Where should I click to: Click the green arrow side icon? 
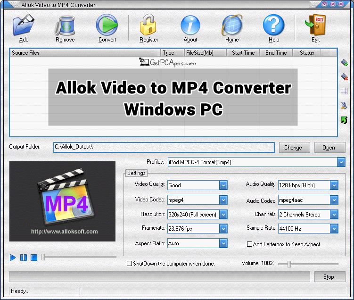click(344, 120)
